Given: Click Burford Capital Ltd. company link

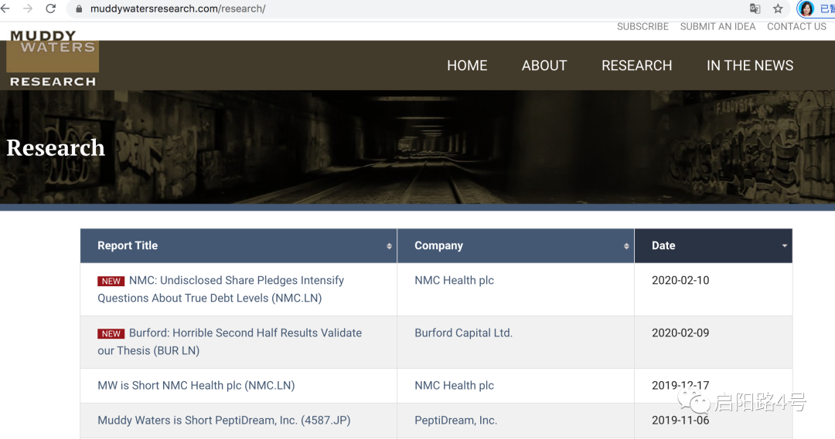Looking at the screenshot, I should point(463,333).
